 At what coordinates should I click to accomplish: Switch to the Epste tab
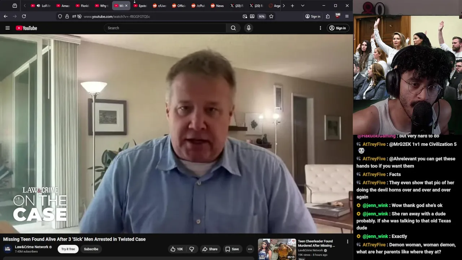[140, 6]
